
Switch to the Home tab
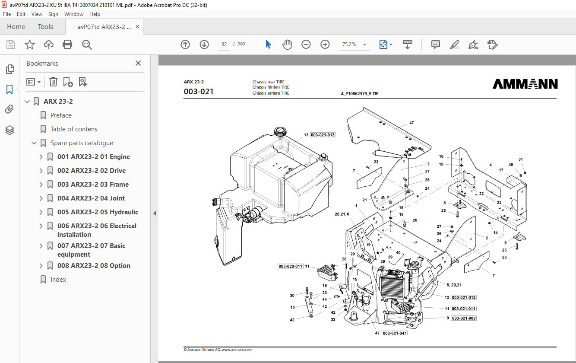tap(16, 27)
